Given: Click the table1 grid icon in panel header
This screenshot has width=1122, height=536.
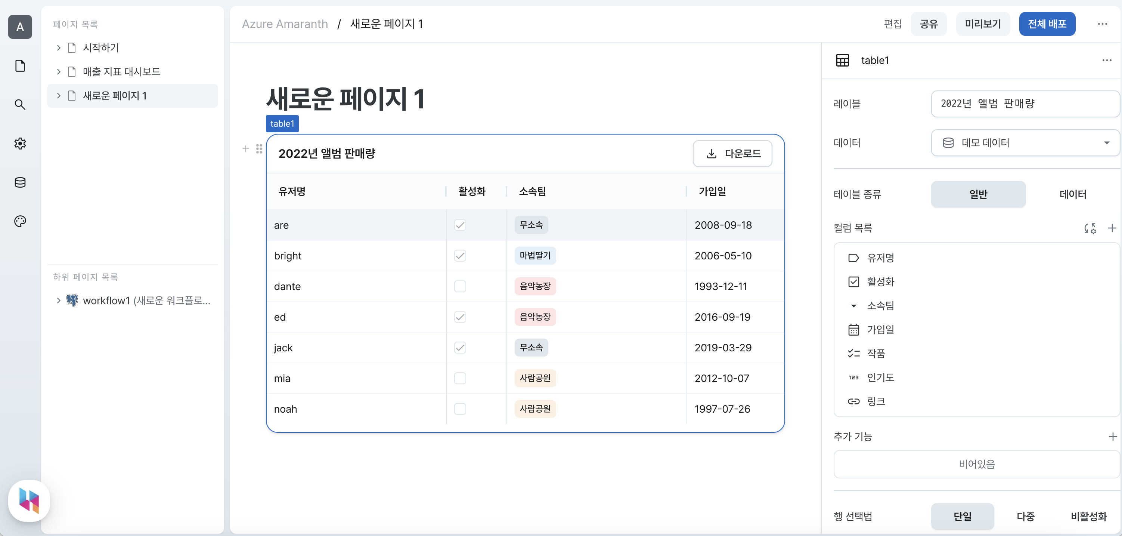Looking at the screenshot, I should pyautogui.click(x=842, y=60).
